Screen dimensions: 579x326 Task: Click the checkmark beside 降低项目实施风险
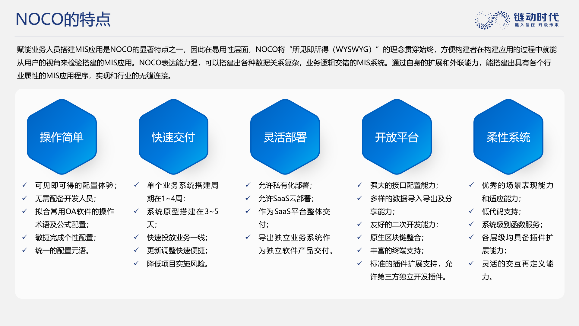pyautogui.click(x=136, y=263)
